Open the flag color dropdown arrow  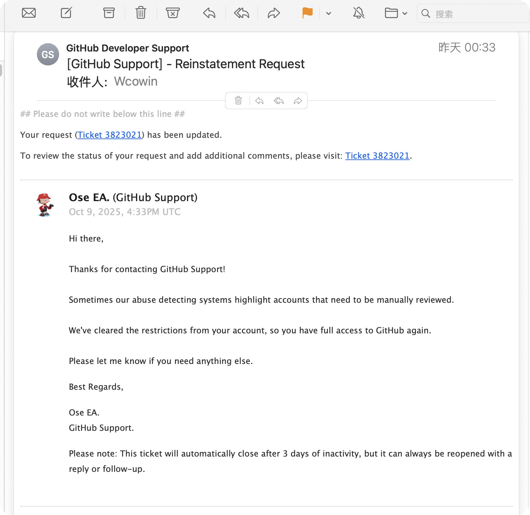click(329, 14)
